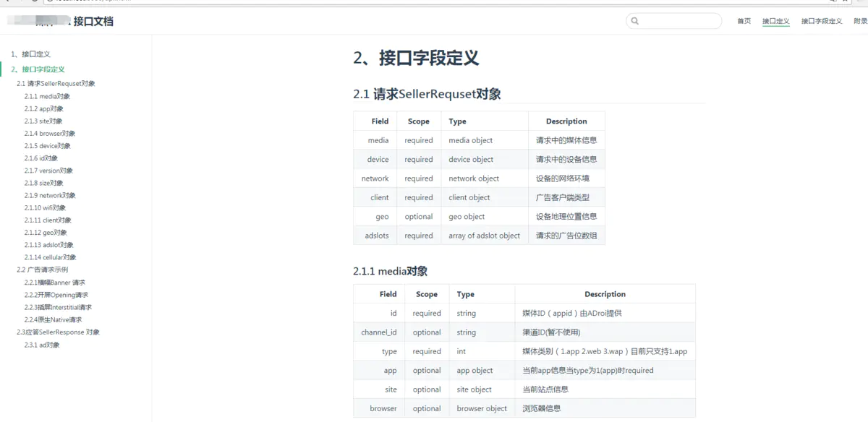The image size is (868, 422).
Task: Open 2.2.2开屏Opening请求 from the sidebar
Action: pyautogui.click(x=58, y=294)
